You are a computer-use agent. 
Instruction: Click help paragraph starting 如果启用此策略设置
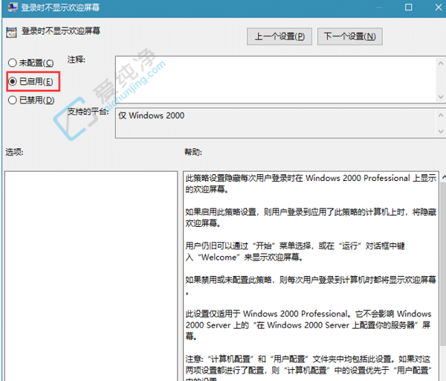tap(311, 217)
